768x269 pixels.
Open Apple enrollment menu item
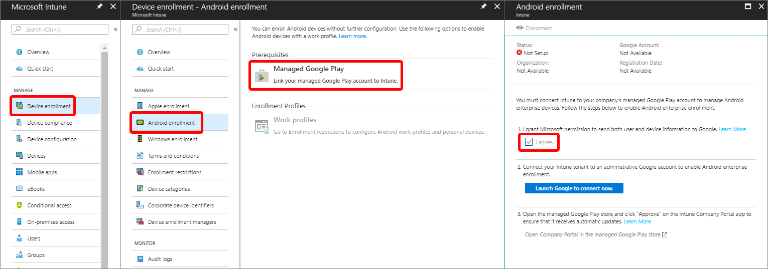point(180,106)
